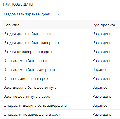120x119 pixels.
Task: Open frequency value for 'Веха не достигнута в срок'
Action: 102,96
